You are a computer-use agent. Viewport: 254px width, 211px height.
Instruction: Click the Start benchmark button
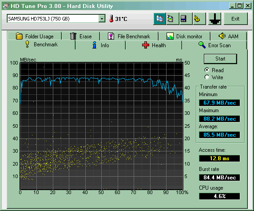220,59
